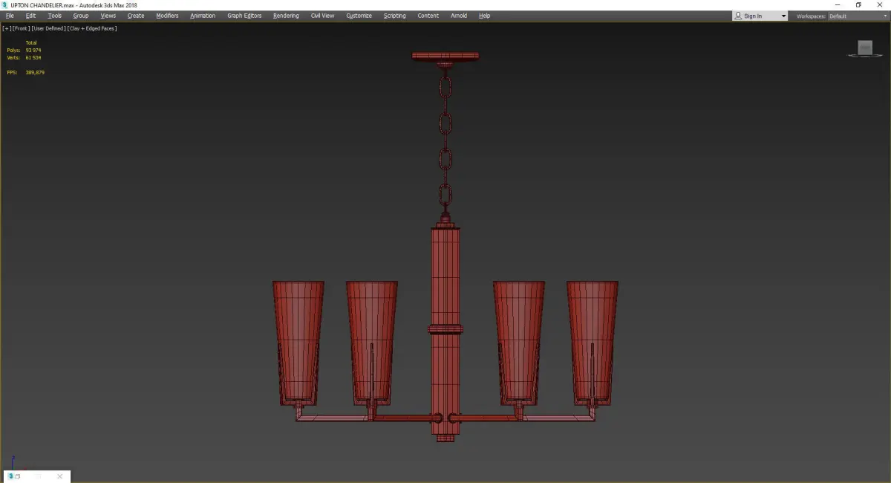Screen dimensions: 891x483
Task: Click the Verts count value 61 534
Action: click(x=33, y=57)
